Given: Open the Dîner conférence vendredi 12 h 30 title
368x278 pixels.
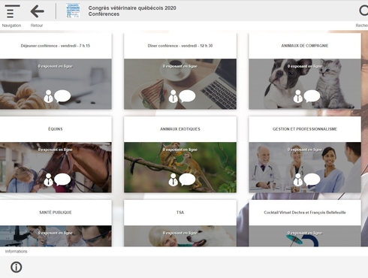Looking at the screenshot, I should pos(180,46).
